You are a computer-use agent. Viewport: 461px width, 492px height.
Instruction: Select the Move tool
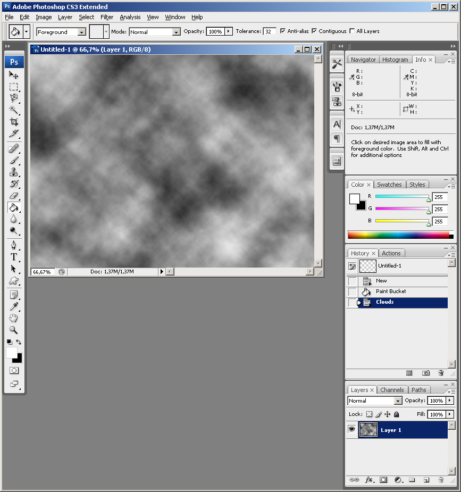[14, 75]
